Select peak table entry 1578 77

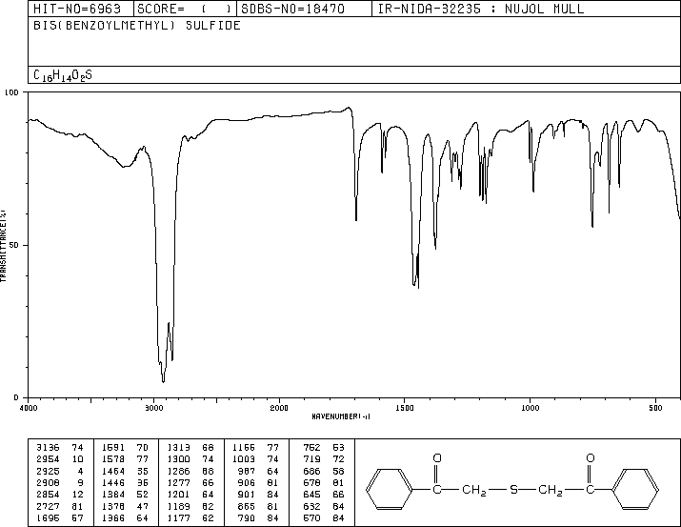point(125,459)
